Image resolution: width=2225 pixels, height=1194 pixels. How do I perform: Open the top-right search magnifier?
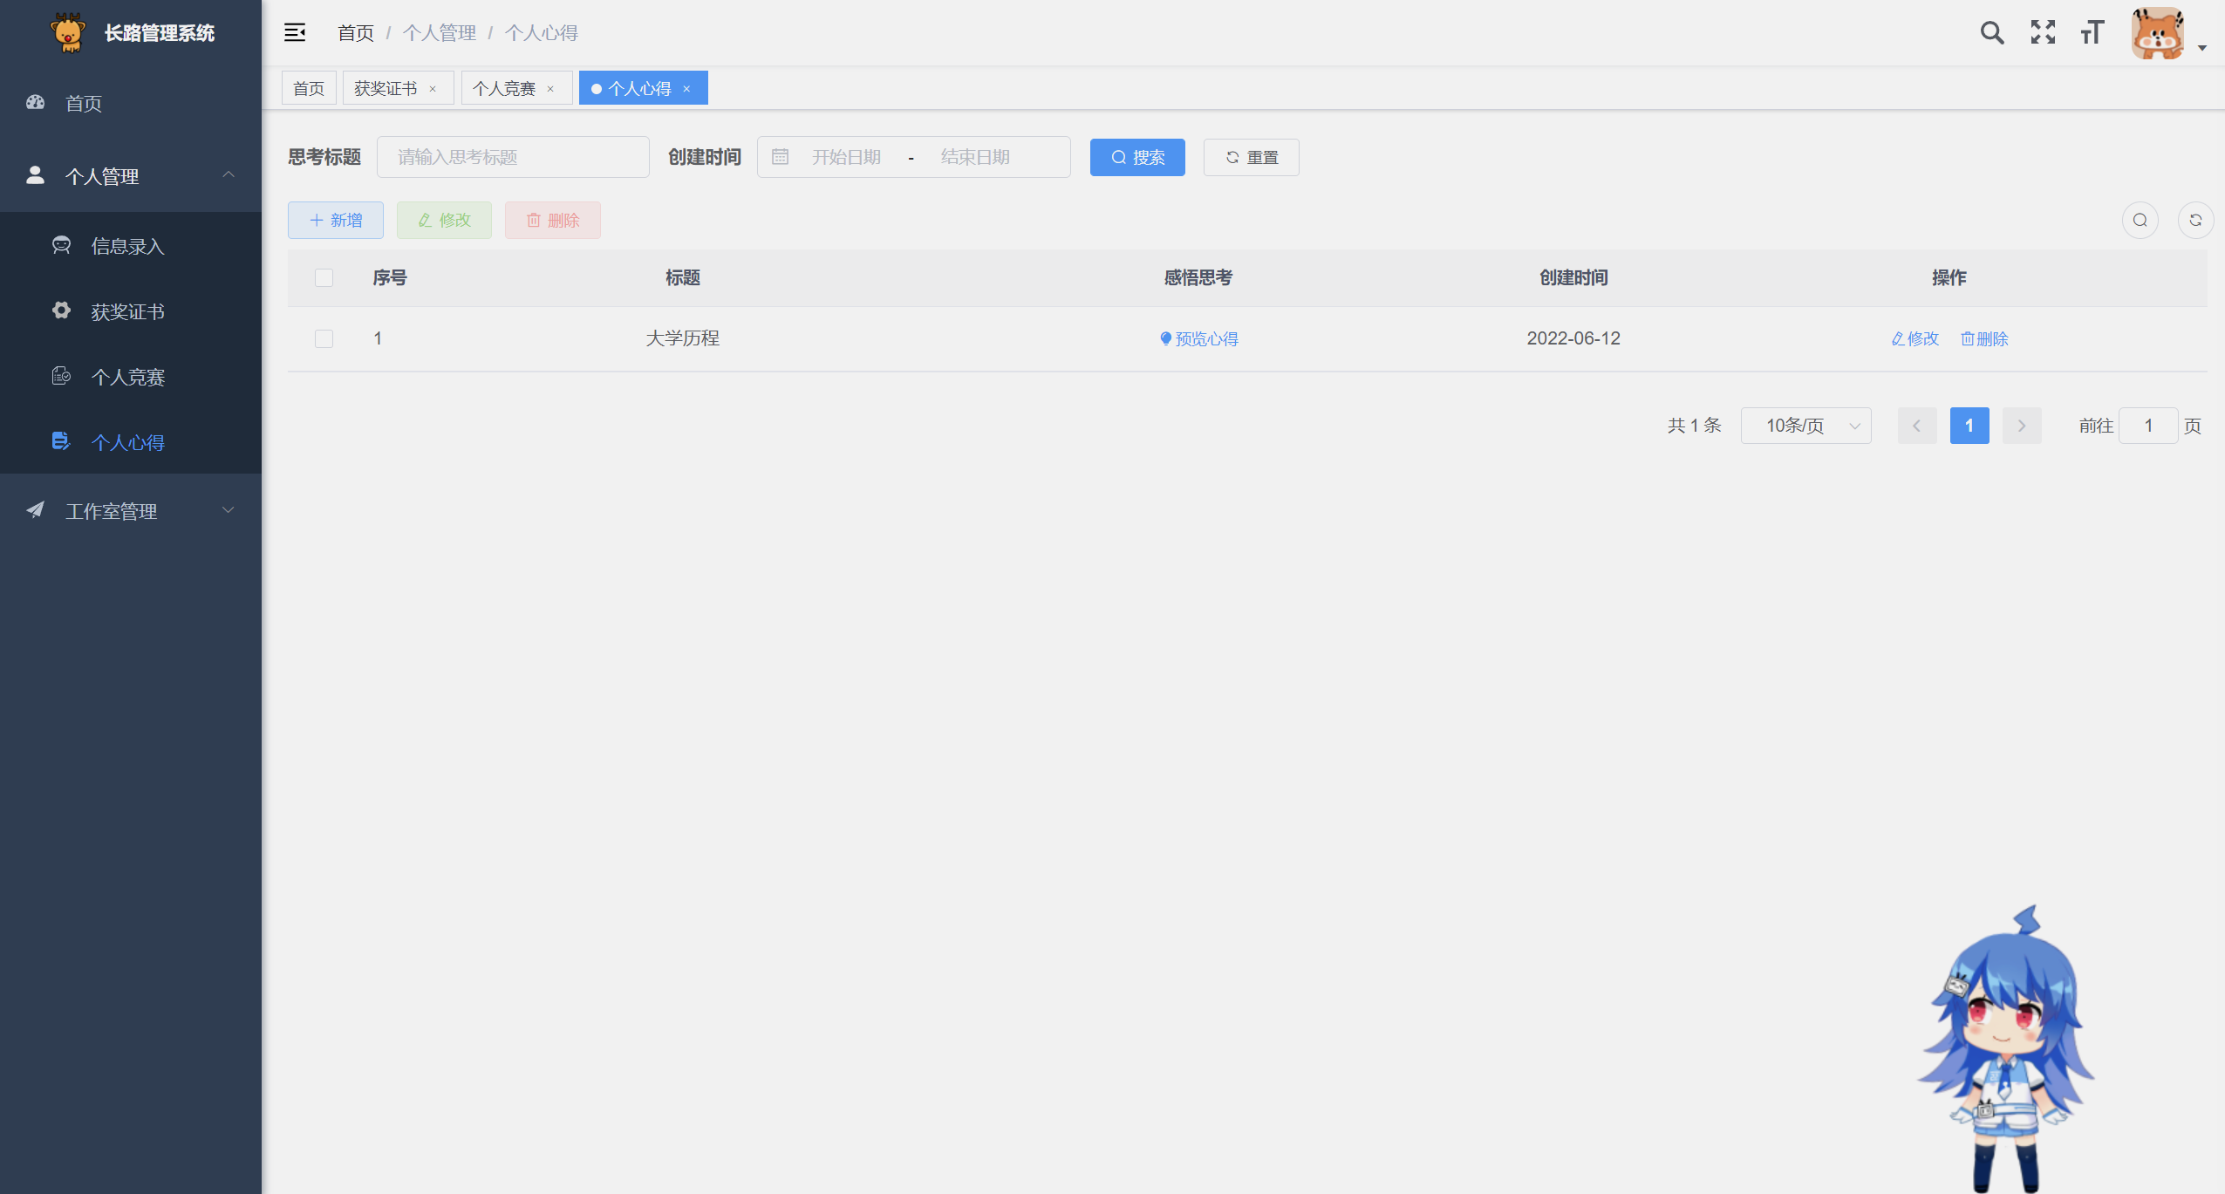coord(1991,33)
